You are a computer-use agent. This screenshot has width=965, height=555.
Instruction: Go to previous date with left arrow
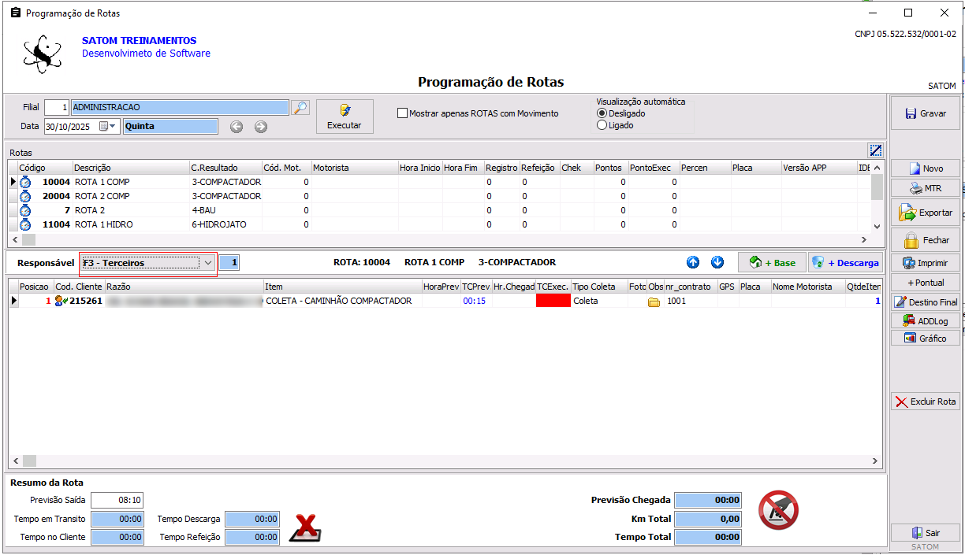(x=236, y=127)
